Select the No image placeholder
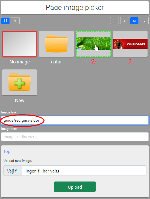This screenshot has height=199, width=150. [x=20, y=44]
